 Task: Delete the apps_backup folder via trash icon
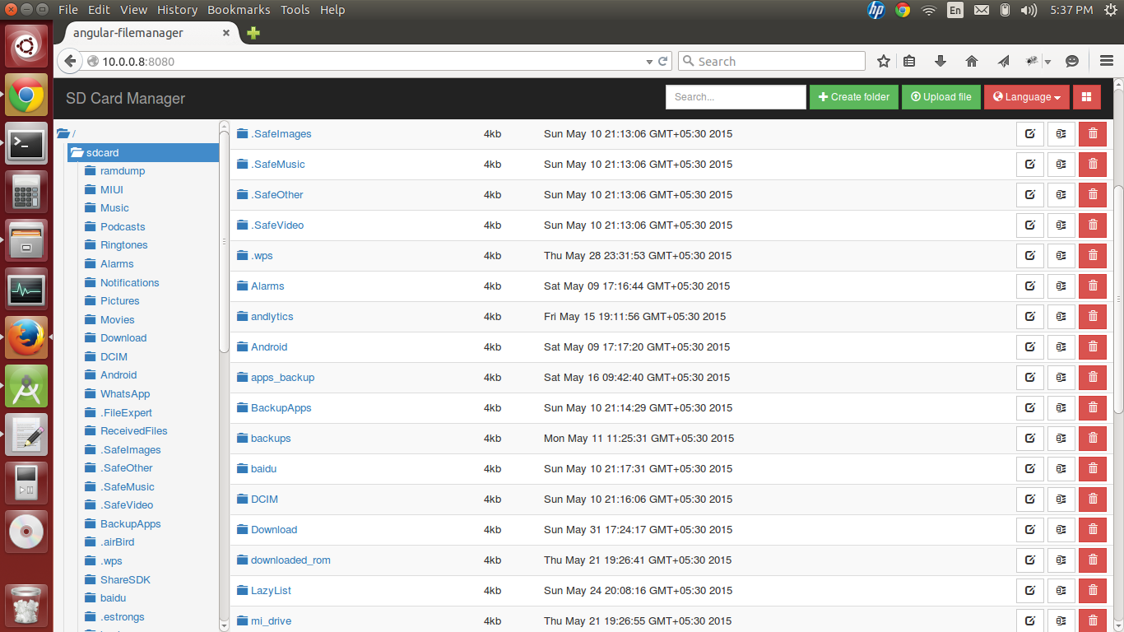tap(1093, 378)
